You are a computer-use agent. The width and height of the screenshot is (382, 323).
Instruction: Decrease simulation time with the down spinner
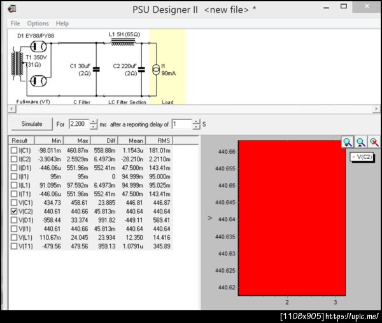94,127
